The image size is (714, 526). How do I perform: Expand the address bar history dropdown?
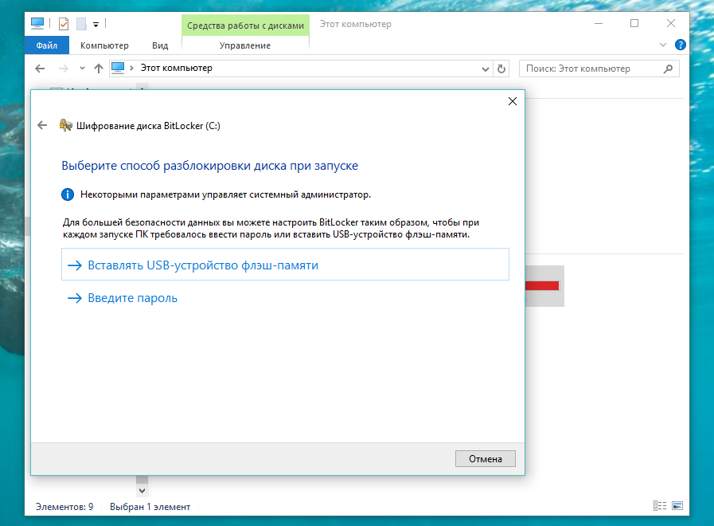tap(486, 69)
